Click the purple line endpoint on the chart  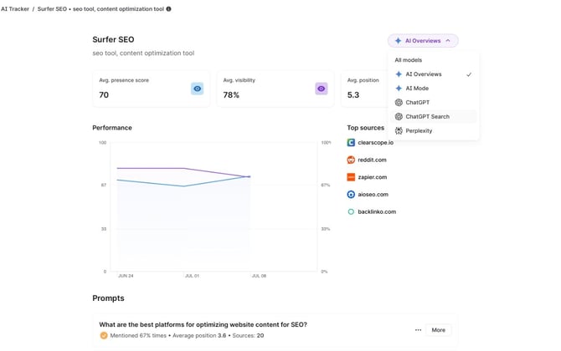pyautogui.click(x=250, y=176)
